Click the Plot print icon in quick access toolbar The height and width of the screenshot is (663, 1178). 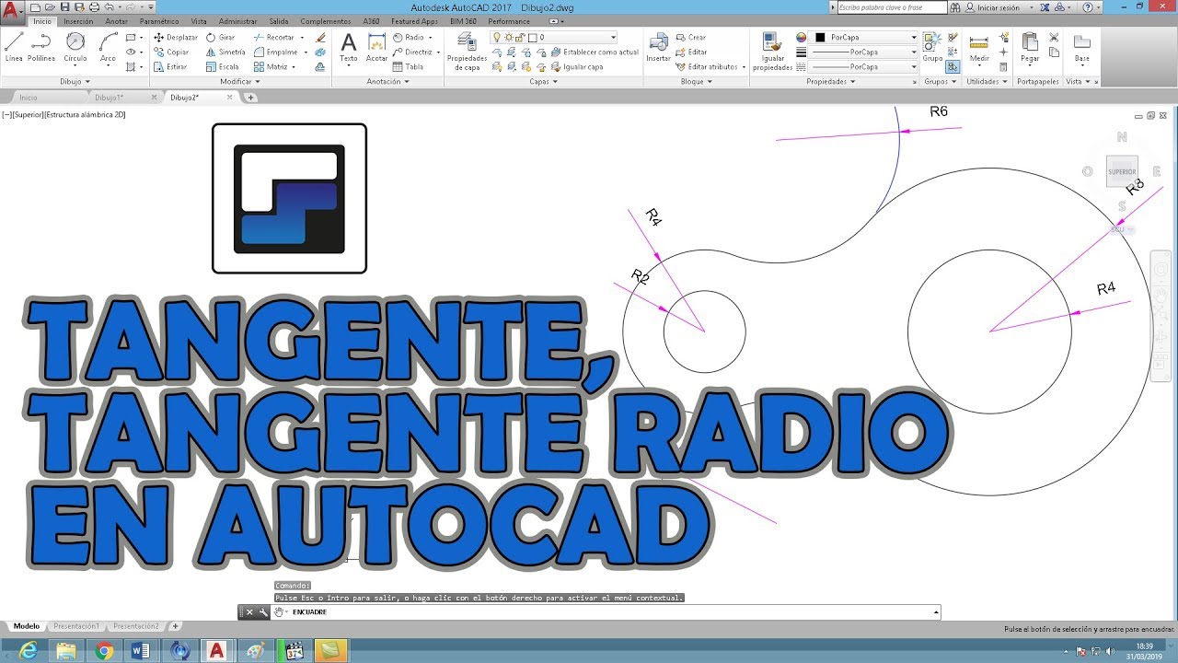tap(94, 7)
